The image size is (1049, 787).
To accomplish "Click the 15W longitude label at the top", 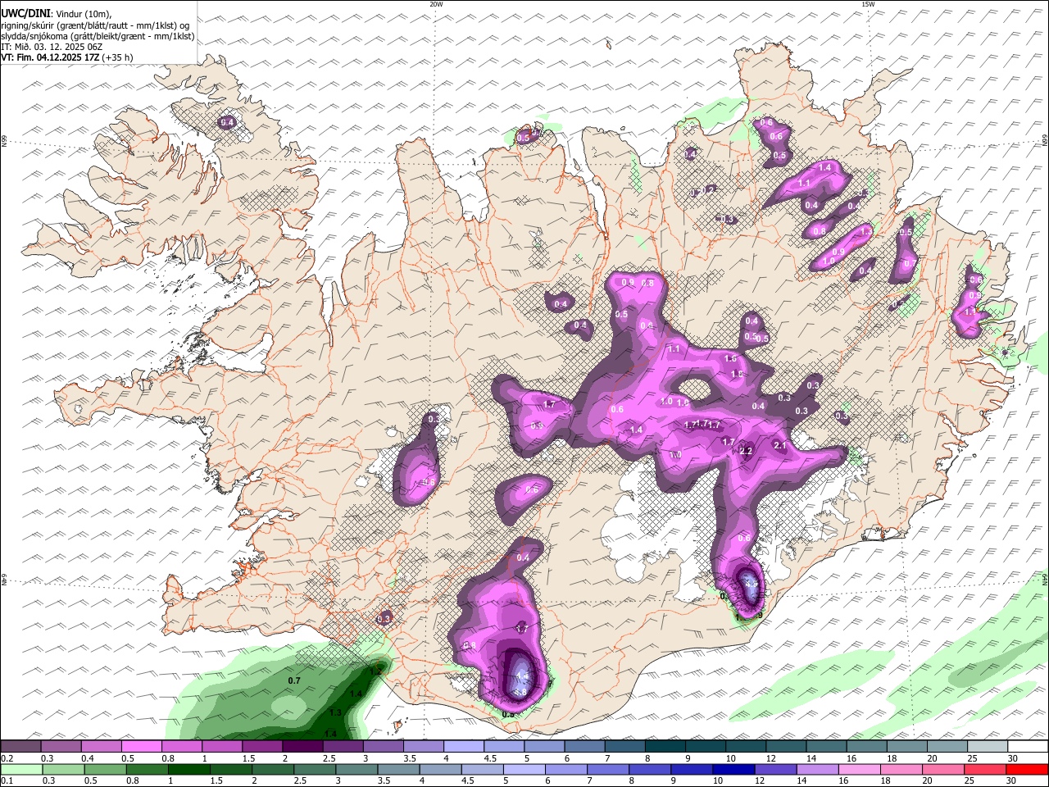I will pos(868,4).
